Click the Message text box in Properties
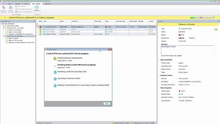220x124 pixels. point(188,50)
